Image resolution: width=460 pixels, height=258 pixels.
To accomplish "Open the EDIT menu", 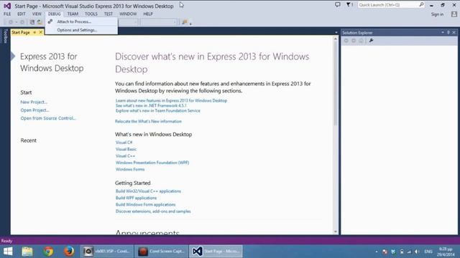I will 22,14.
